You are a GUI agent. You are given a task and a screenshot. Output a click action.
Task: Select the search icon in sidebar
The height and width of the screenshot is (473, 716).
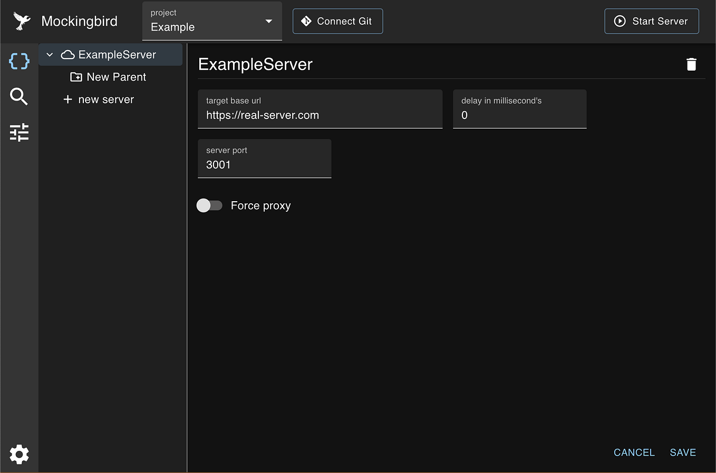click(19, 97)
